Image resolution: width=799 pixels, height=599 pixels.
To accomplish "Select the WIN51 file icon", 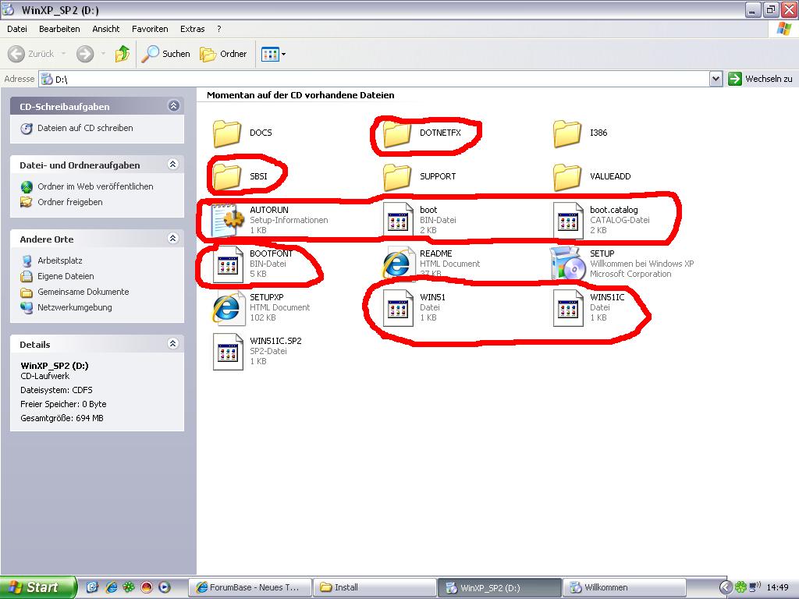I will pos(398,307).
